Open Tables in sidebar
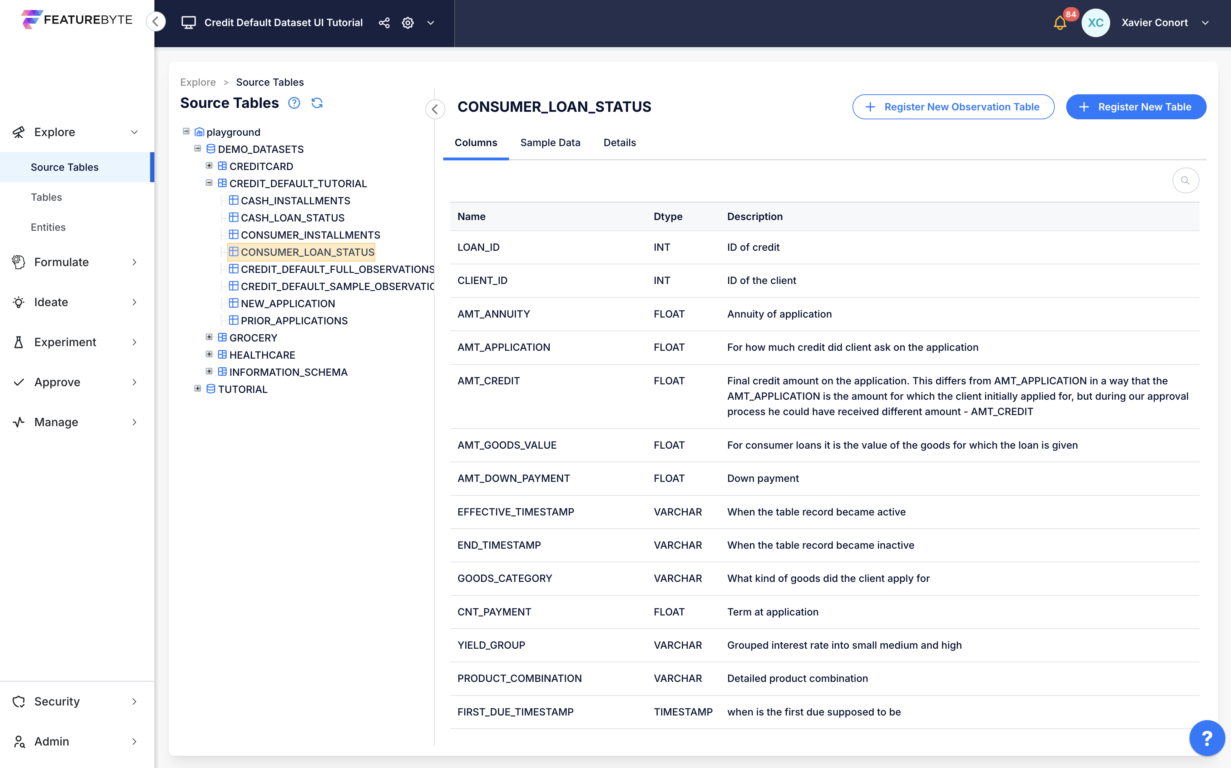The height and width of the screenshot is (768, 1231). (x=46, y=197)
